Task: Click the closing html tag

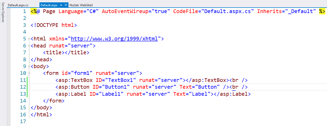Action: [x=41, y=115]
